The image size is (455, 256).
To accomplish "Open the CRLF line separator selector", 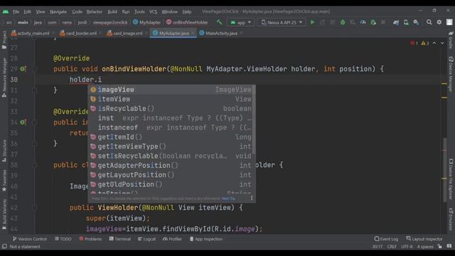I will click(x=392, y=247).
